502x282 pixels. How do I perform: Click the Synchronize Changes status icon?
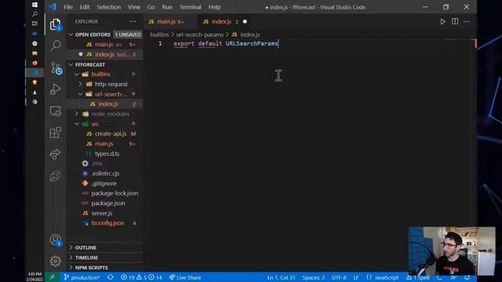point(110,277)
